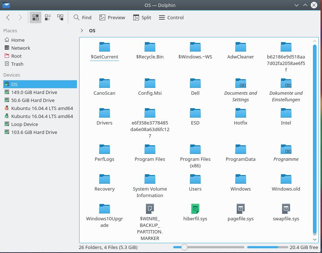Toggle the Preview button

pyautogui.click(x=112, y=17)
